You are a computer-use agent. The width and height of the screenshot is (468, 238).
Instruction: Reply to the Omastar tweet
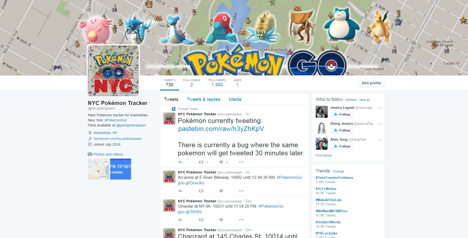(x=180, y=220)
